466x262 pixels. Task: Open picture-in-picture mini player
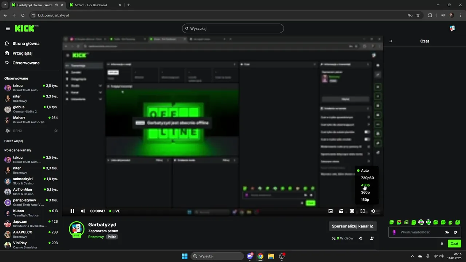coord(331,211)
